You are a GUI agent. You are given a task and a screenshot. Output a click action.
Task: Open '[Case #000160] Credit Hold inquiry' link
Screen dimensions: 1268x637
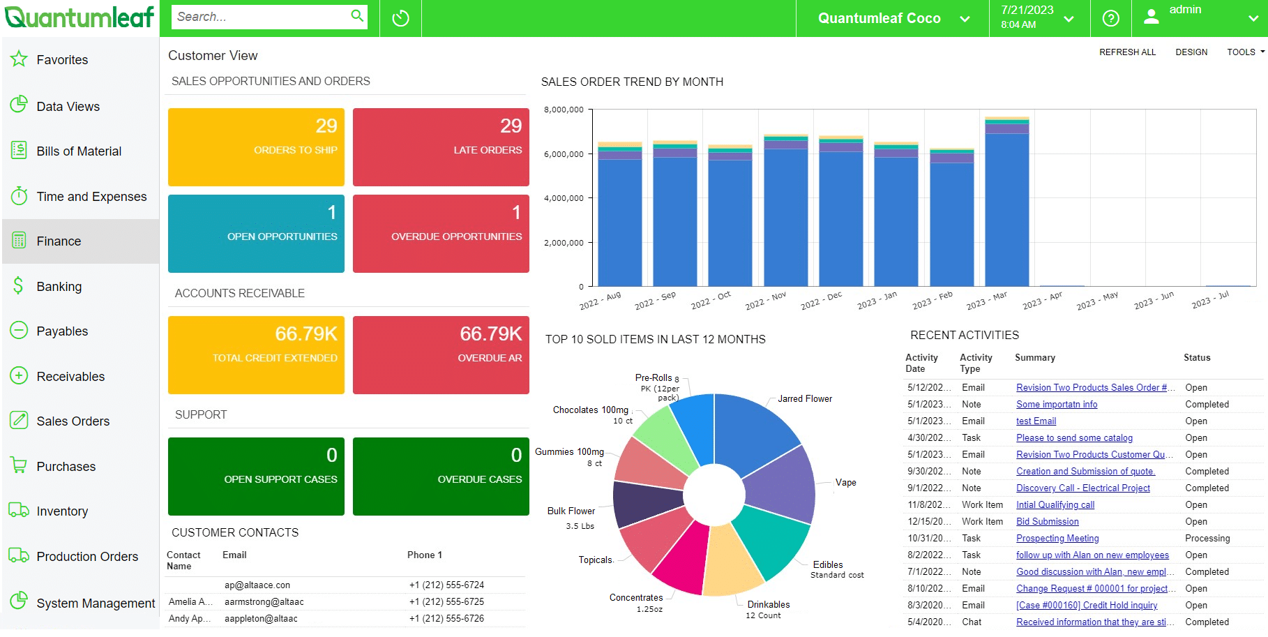tap(1087, 606)
